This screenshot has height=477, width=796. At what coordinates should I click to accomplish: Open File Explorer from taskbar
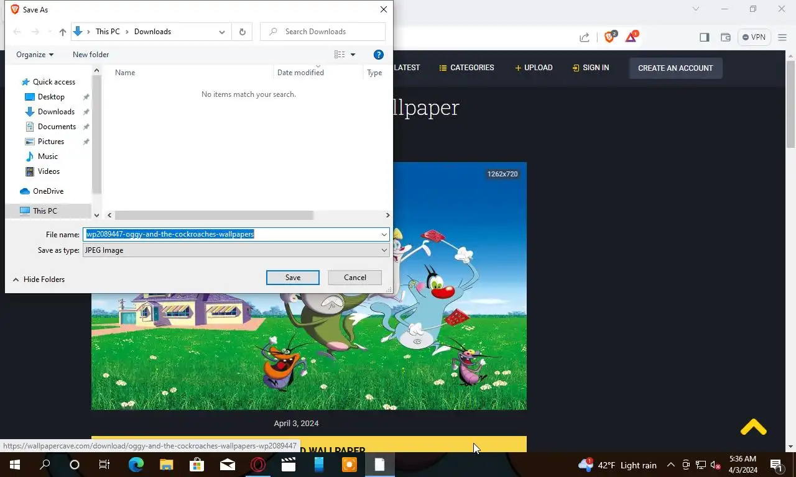tap(167, 465)
